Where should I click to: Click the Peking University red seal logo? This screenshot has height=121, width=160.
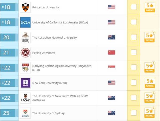(x=25, y=53)
